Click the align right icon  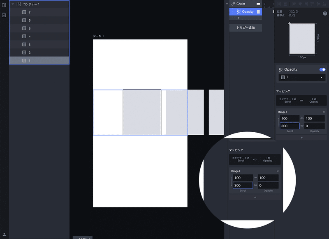[x=306, y=4]
